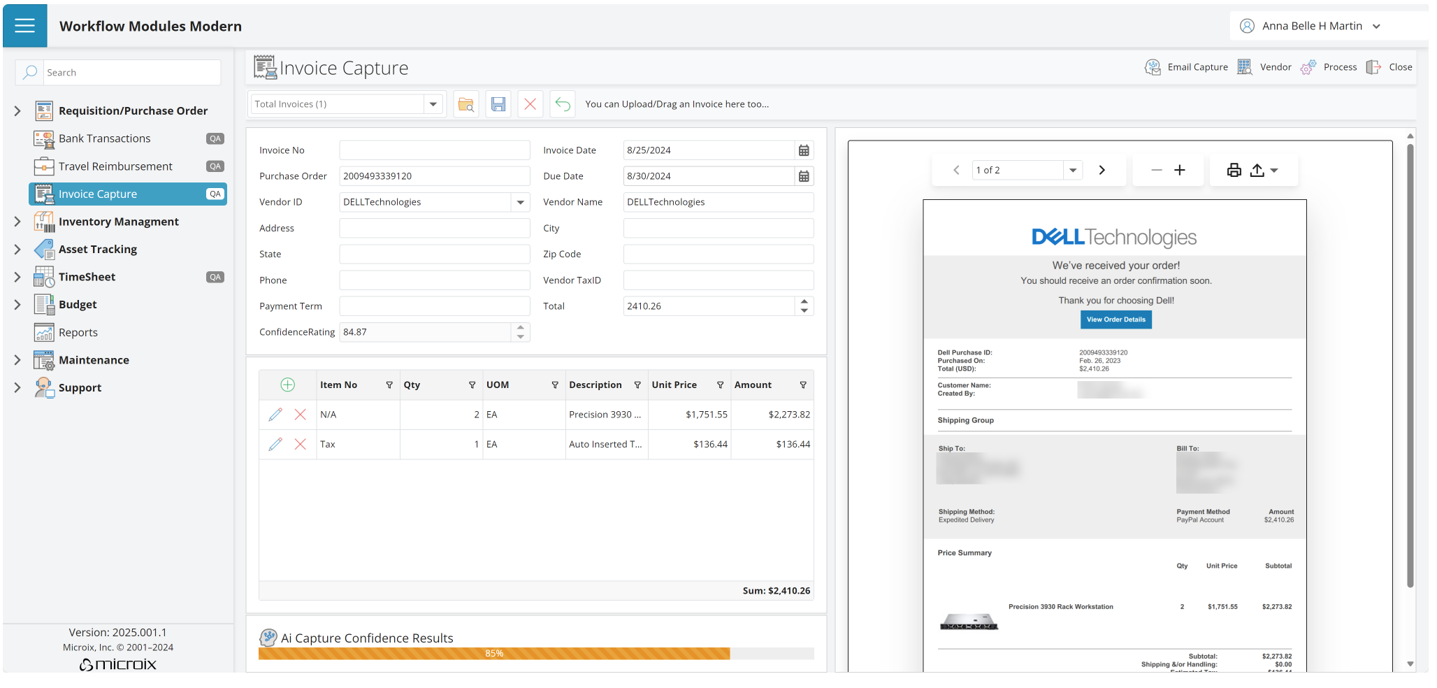1437x688 pixels.
Task: Click the Email Capture button
Action: coord(1187,67)
